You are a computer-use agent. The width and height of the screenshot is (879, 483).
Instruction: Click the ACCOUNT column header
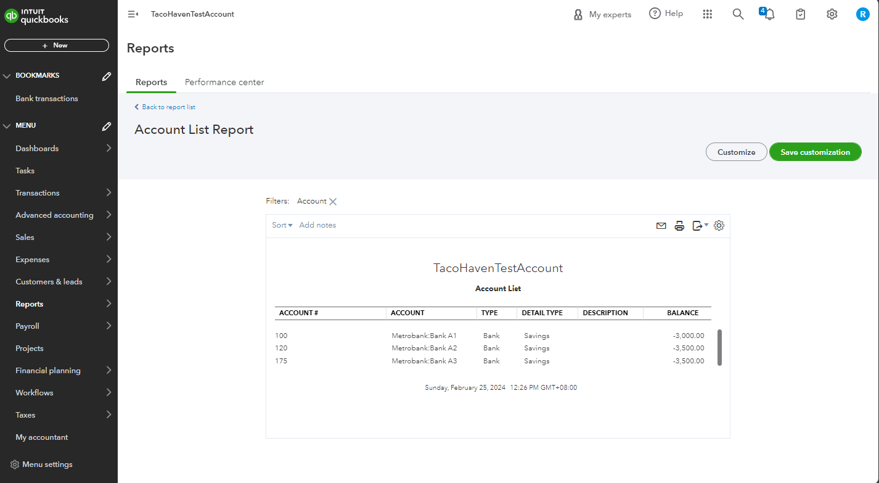click(x=407, y=313)
